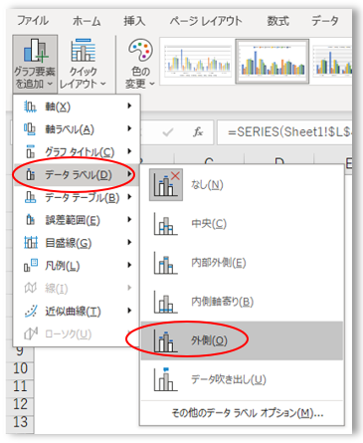Click the データテーブル menu item icon
This screenshot has width=363, height=443.
coord(30,197)
